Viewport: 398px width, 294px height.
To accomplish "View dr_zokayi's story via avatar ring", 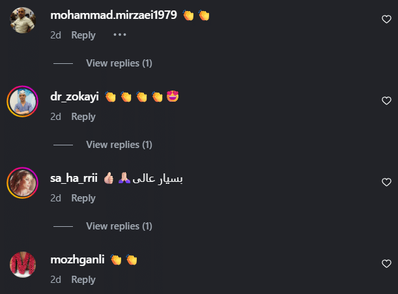I will click(23, 102).
